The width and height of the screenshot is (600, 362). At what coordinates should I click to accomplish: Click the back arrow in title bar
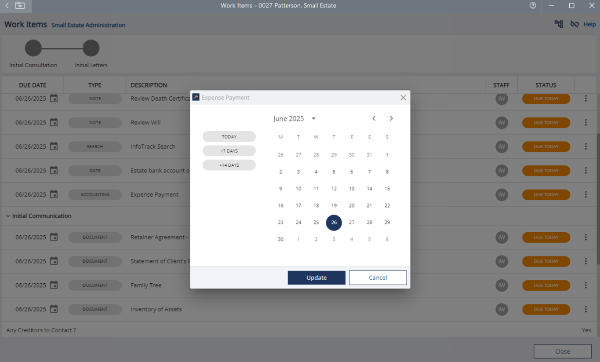point(7,6)
